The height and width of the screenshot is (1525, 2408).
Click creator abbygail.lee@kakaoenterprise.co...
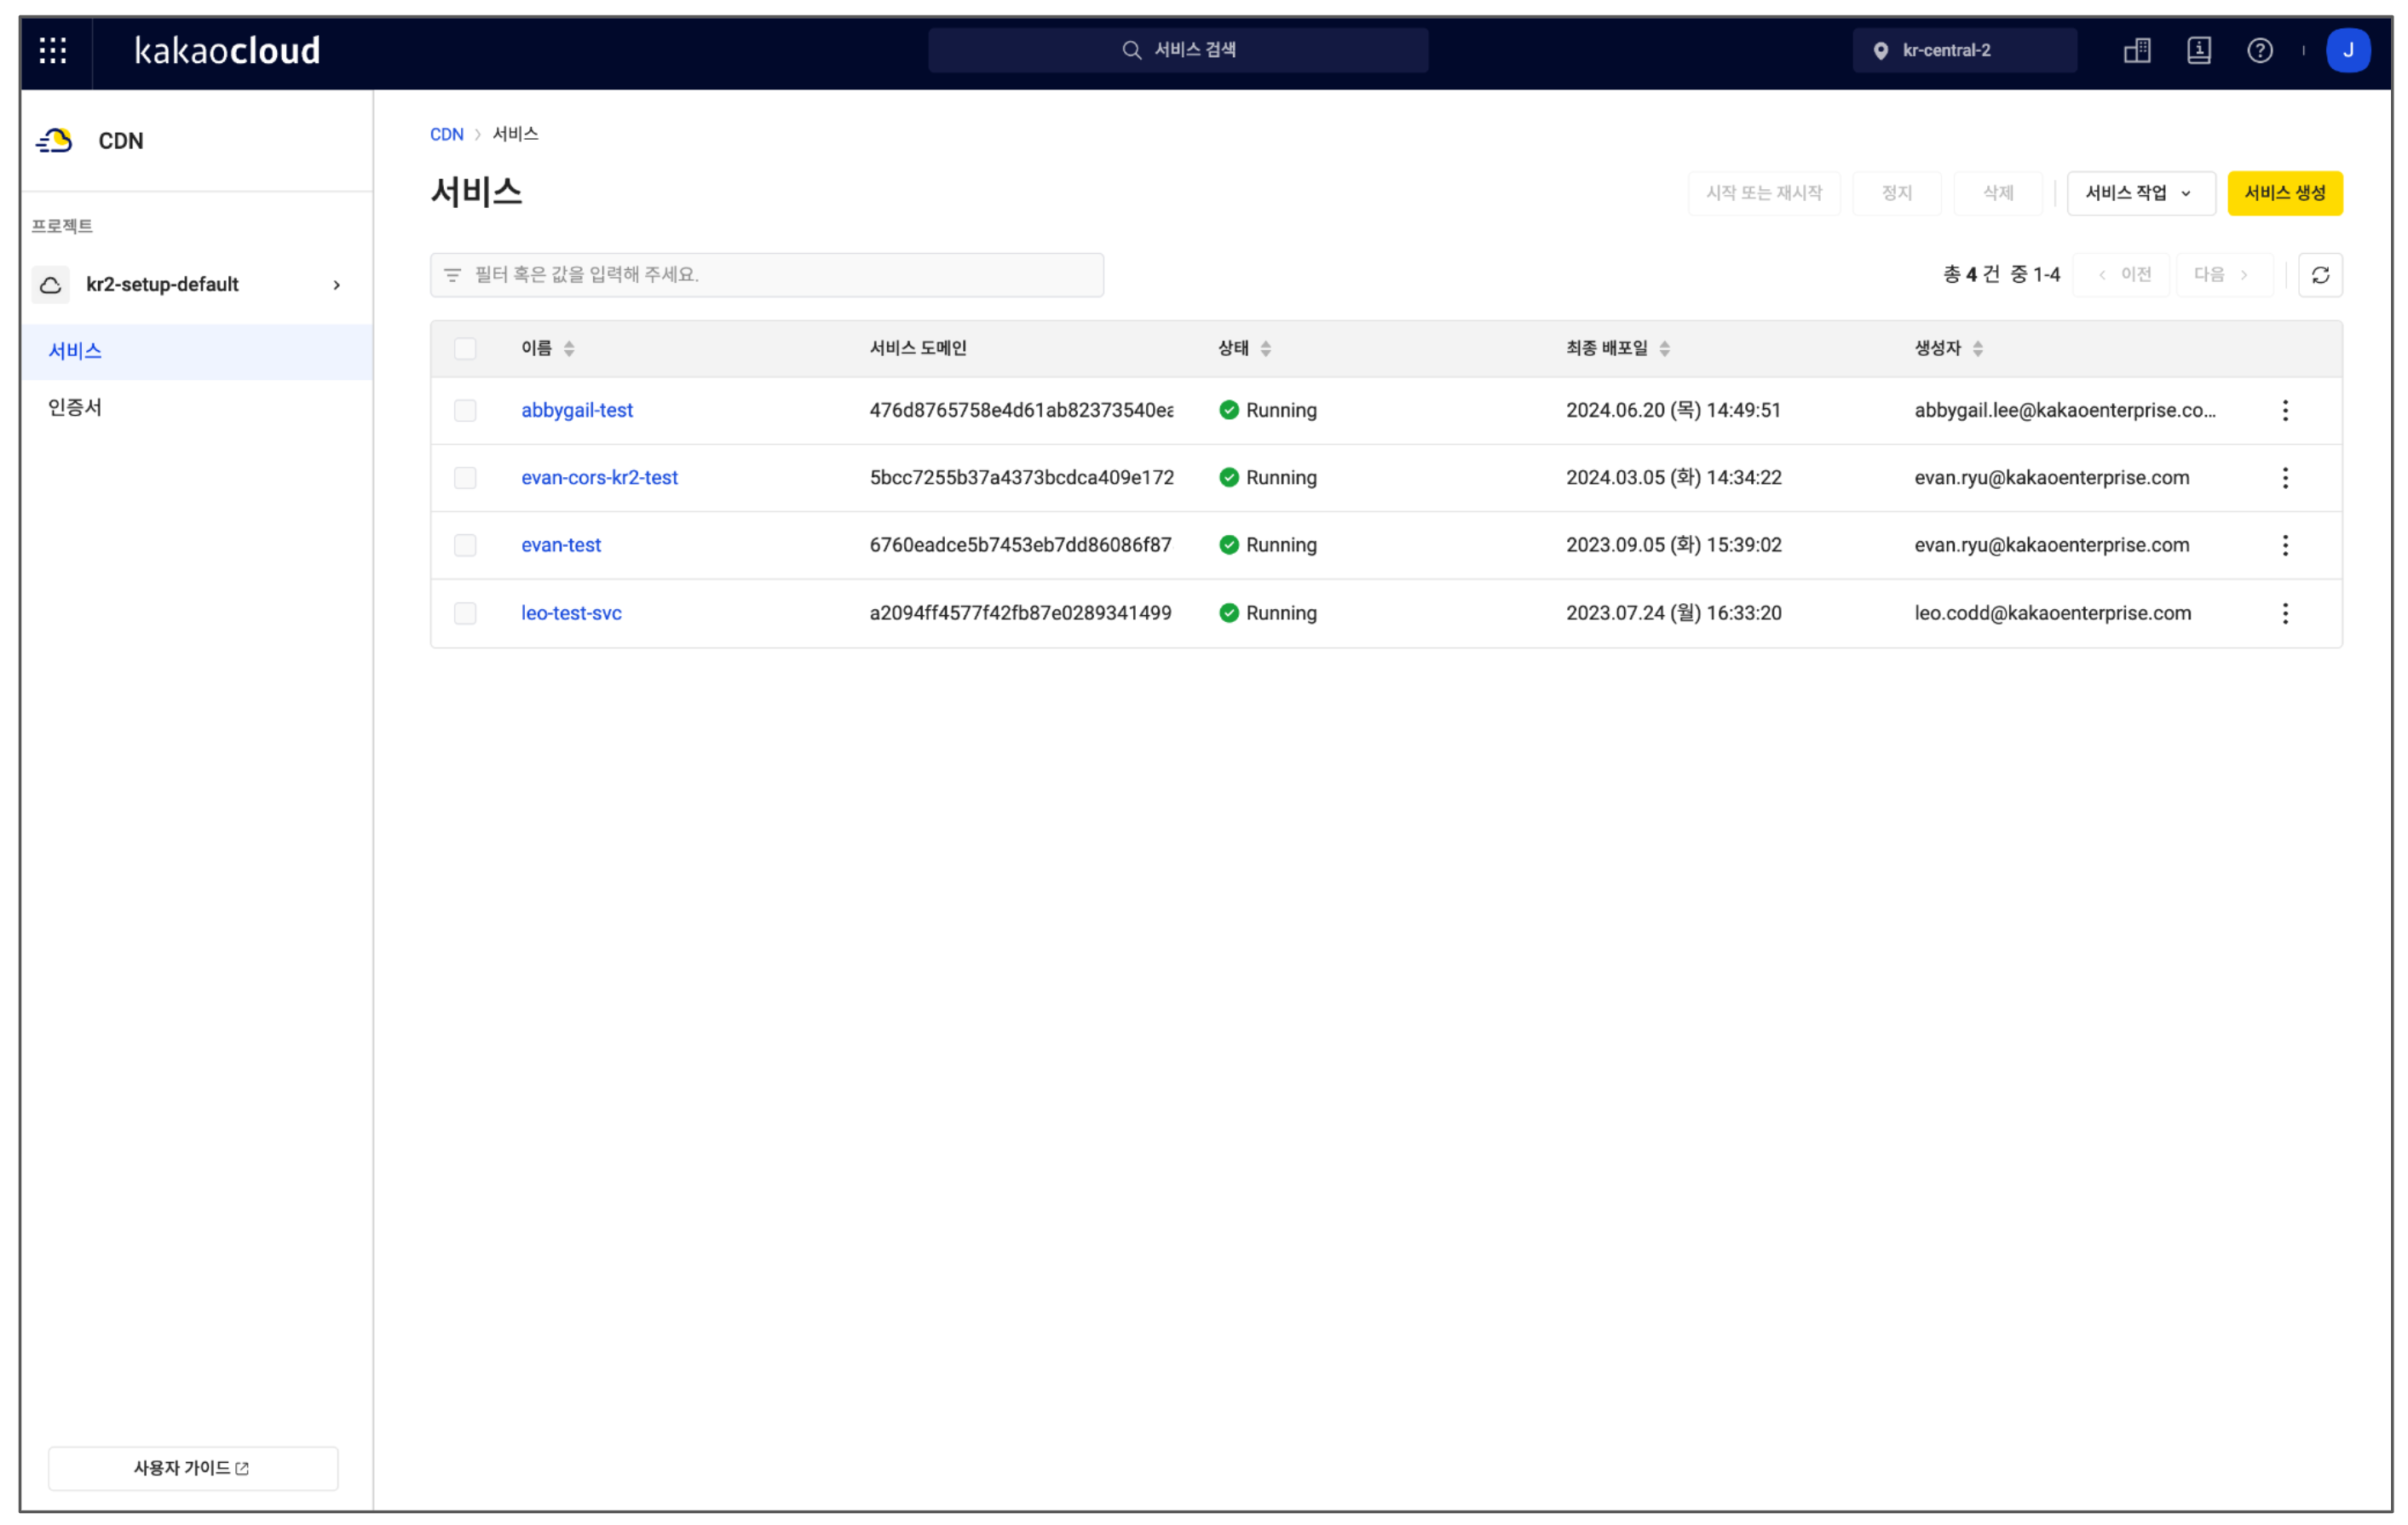pyautogui.click(x=2064, y=410)
